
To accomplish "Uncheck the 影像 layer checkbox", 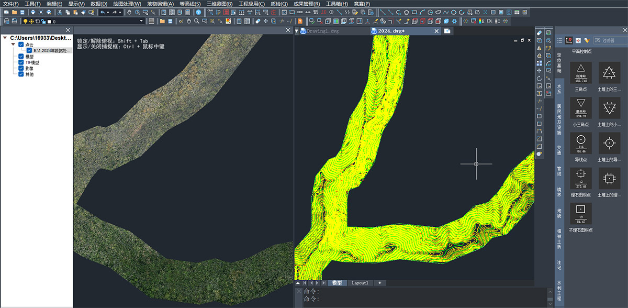I will [21, 68].
